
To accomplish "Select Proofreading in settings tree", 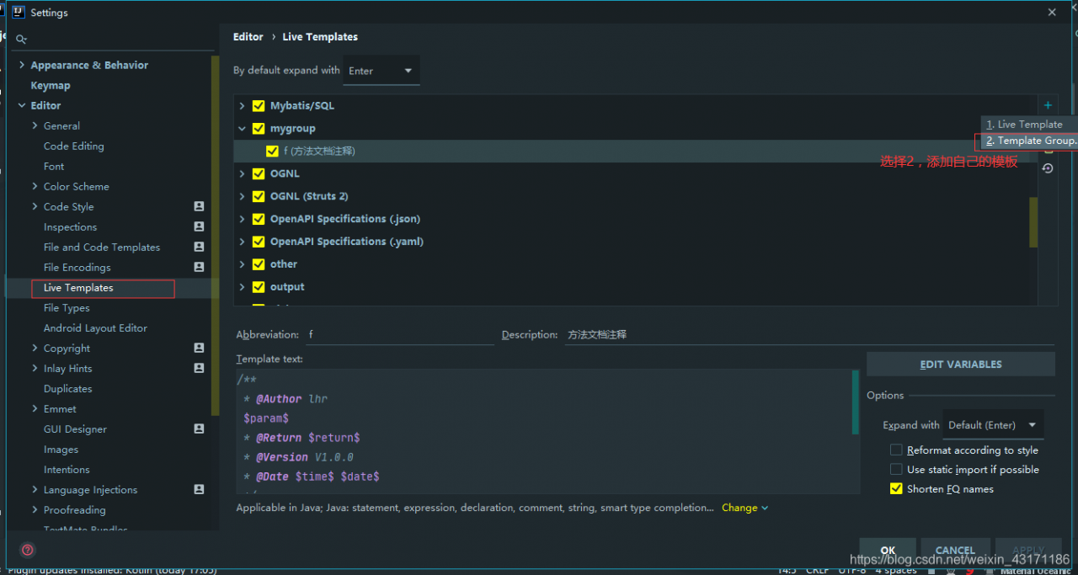I will [74, 510].
